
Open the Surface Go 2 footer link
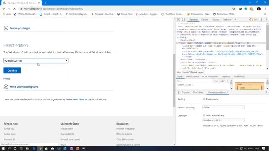[9, 129]
